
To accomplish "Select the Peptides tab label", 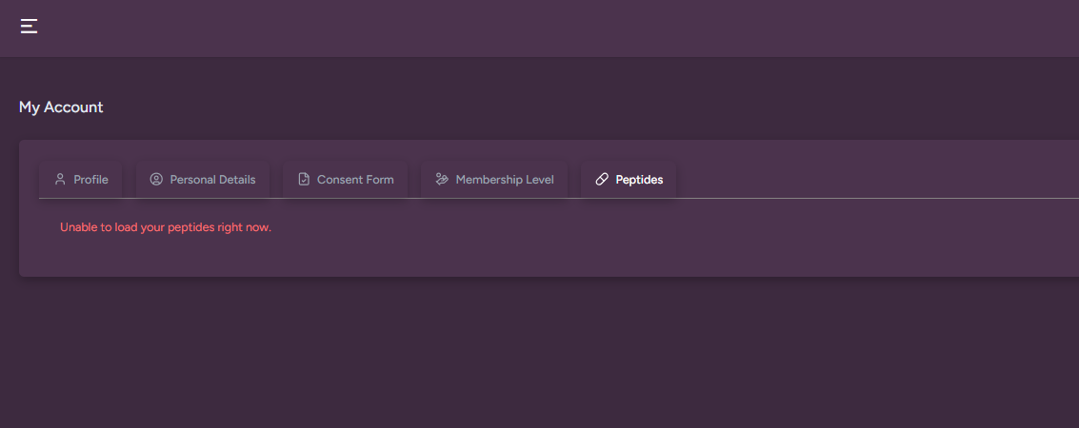I will click(639, 180).
